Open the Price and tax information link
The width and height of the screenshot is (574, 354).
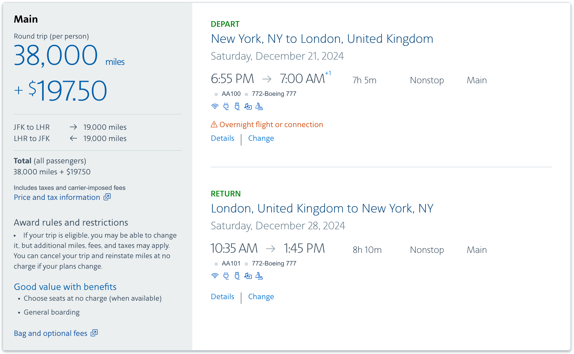tap(57, 197)
